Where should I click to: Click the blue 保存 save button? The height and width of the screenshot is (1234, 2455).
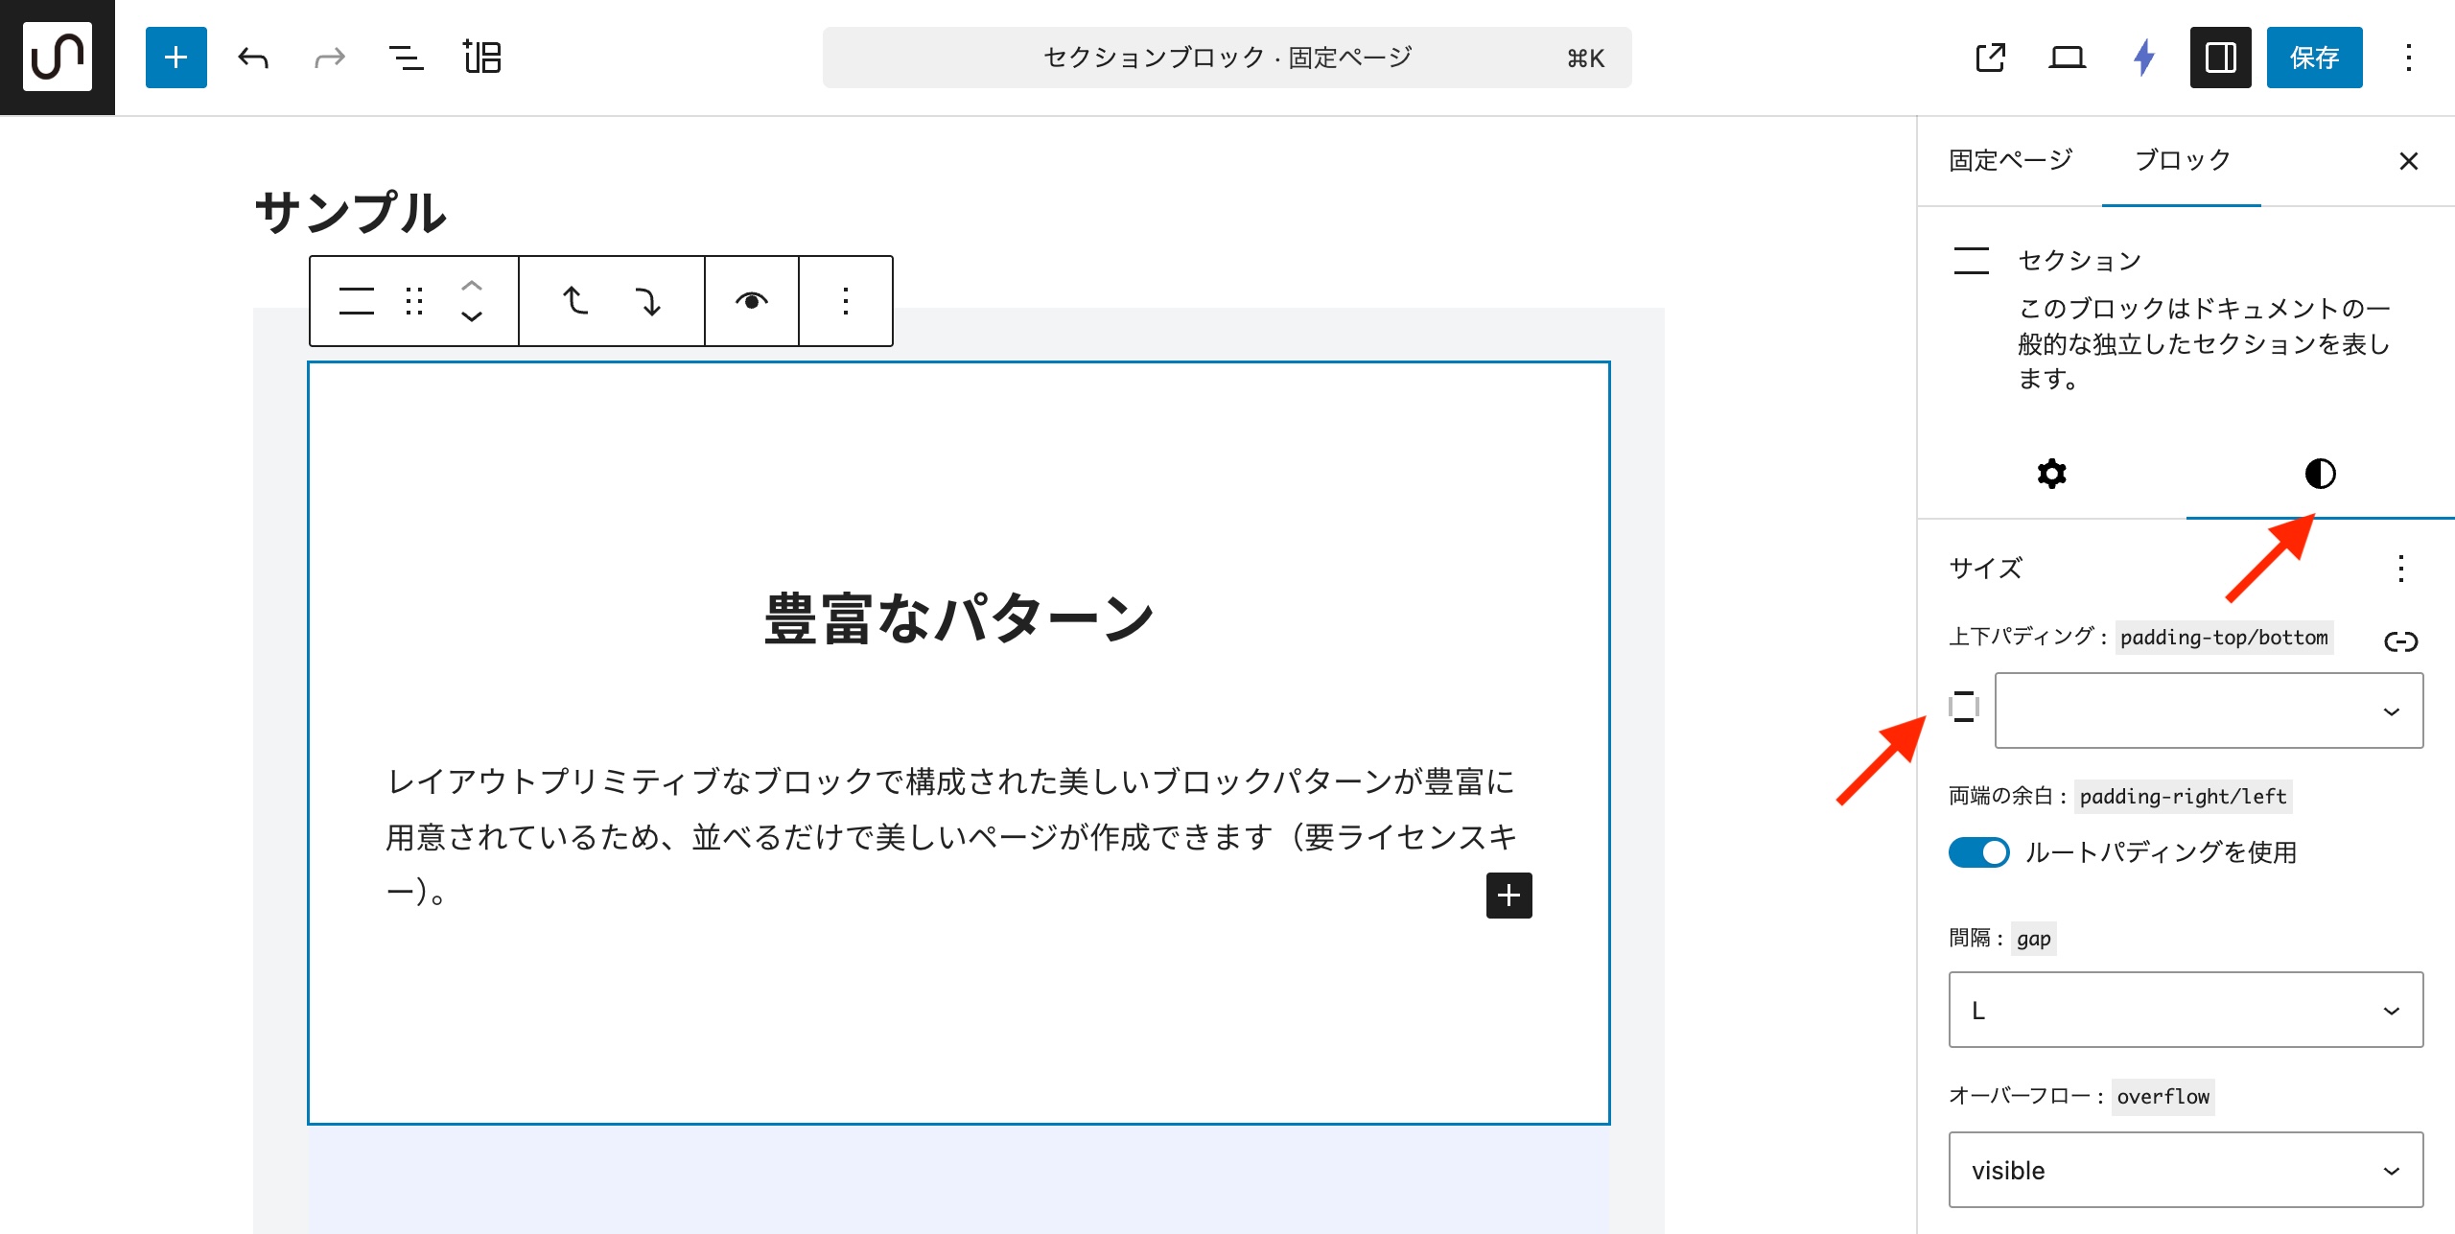[2313, 58]
